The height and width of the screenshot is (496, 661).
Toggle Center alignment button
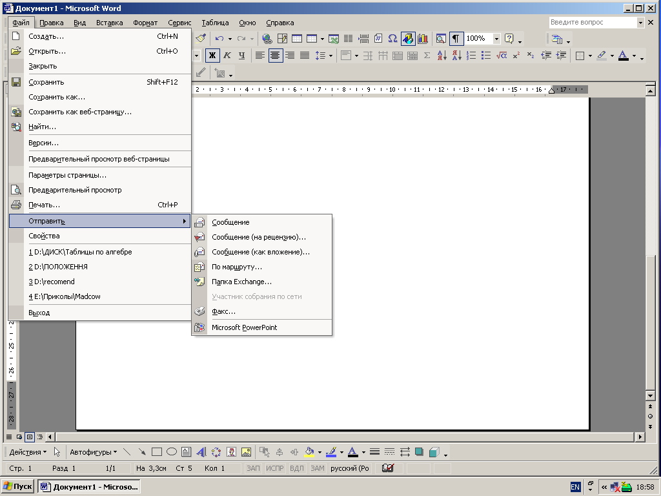(x=275, y=56)
